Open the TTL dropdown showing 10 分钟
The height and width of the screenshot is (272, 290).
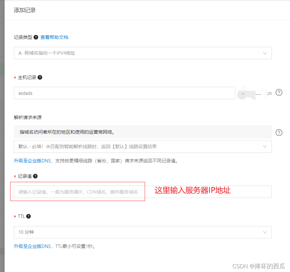[143, 232]
